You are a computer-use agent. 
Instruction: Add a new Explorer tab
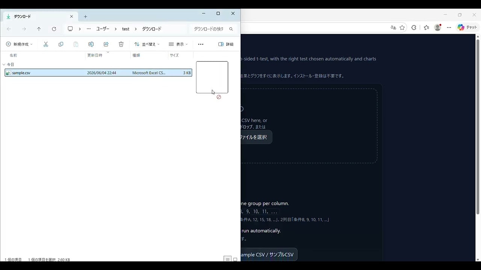pos(85,16)
